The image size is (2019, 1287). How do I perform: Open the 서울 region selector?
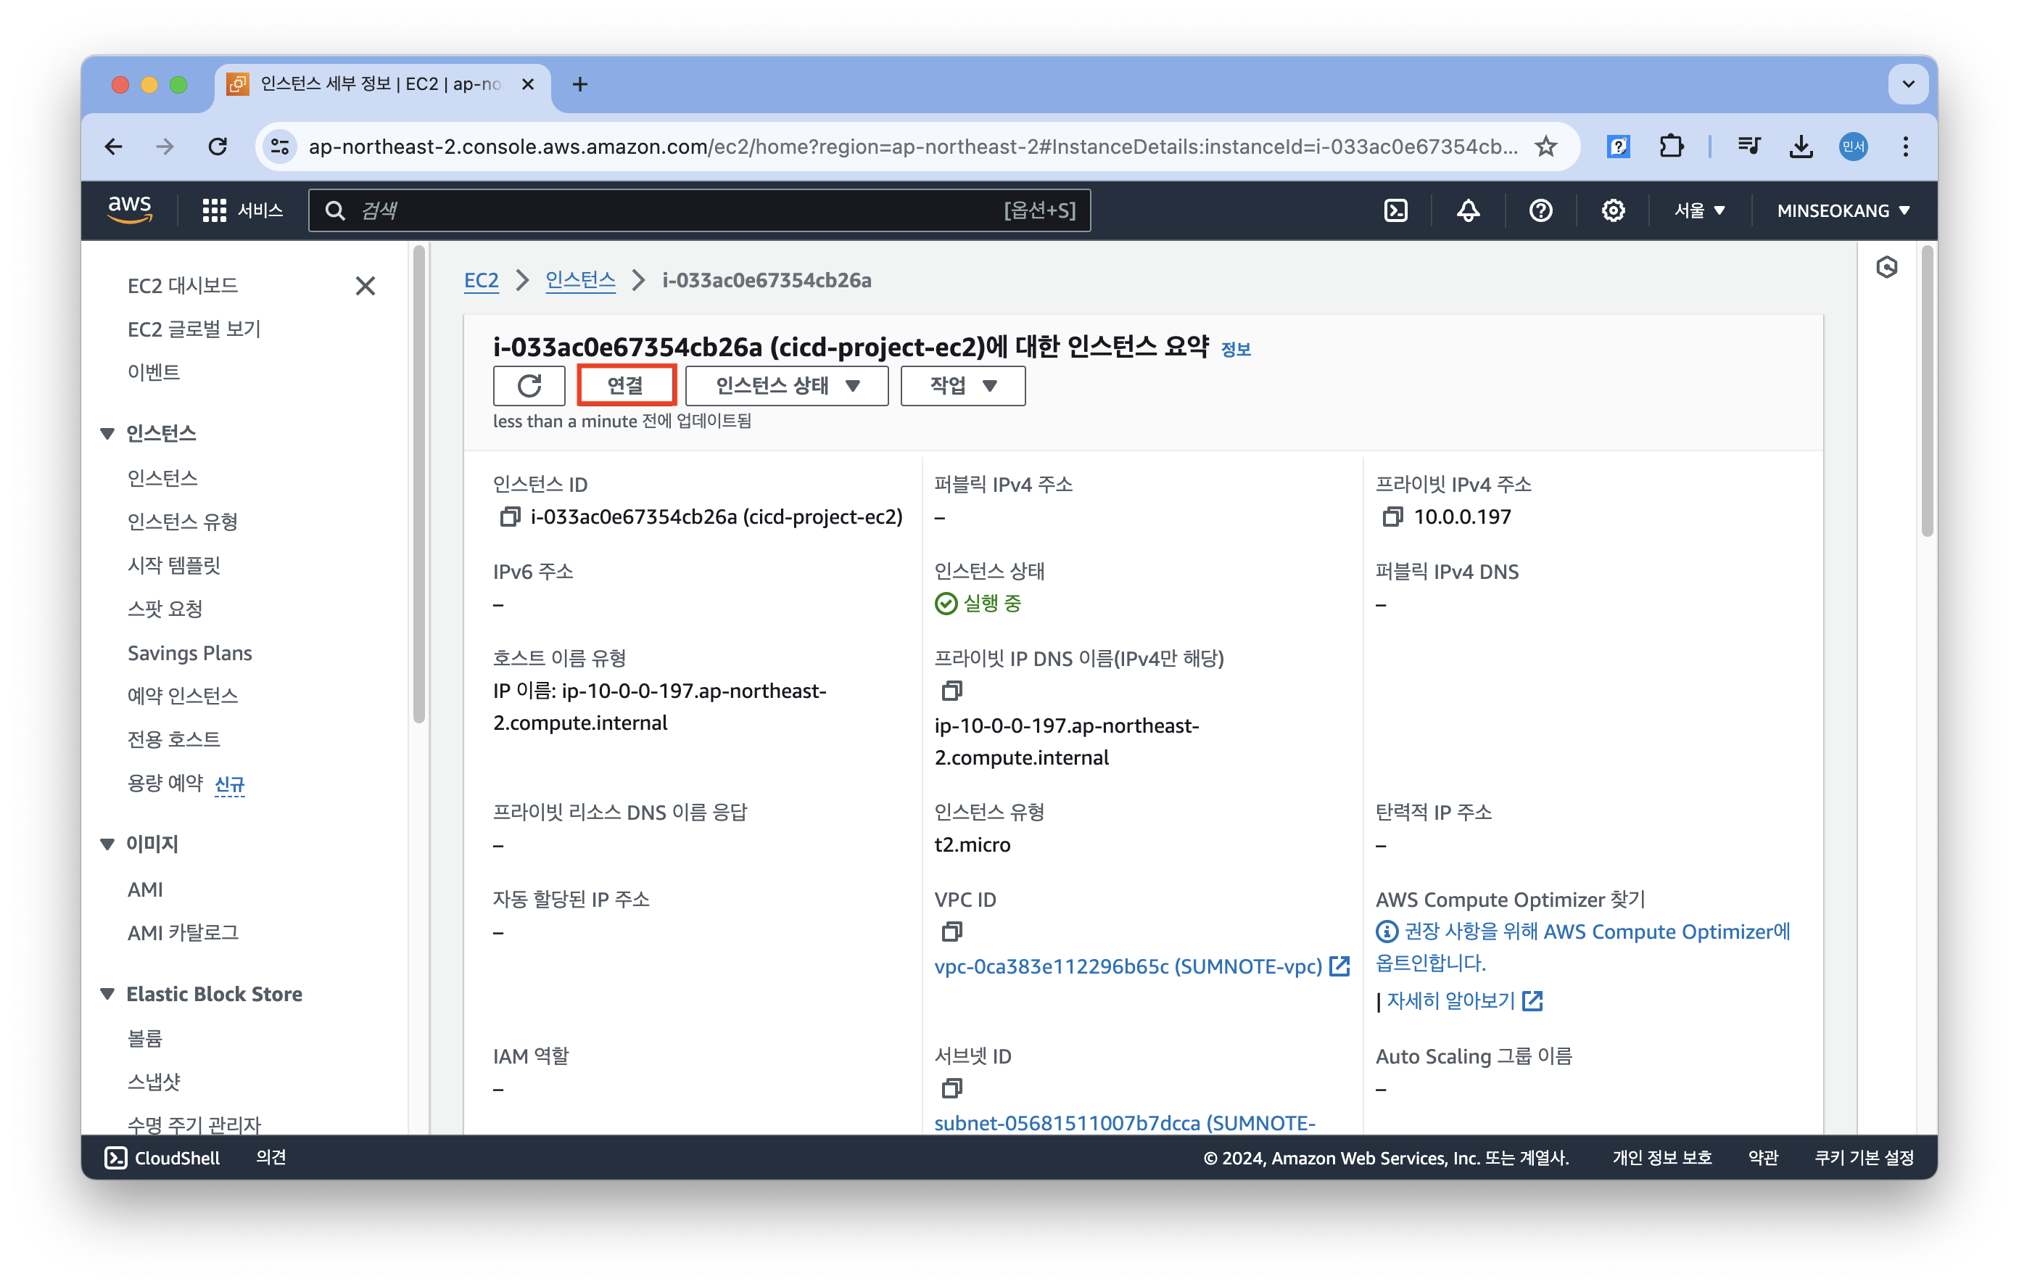1698,210
